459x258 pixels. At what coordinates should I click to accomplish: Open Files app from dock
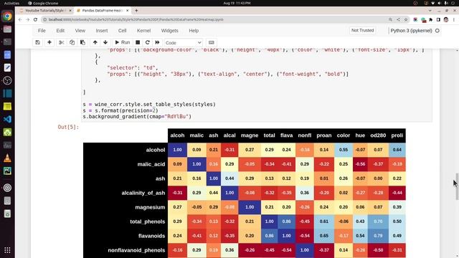(7, 29)
